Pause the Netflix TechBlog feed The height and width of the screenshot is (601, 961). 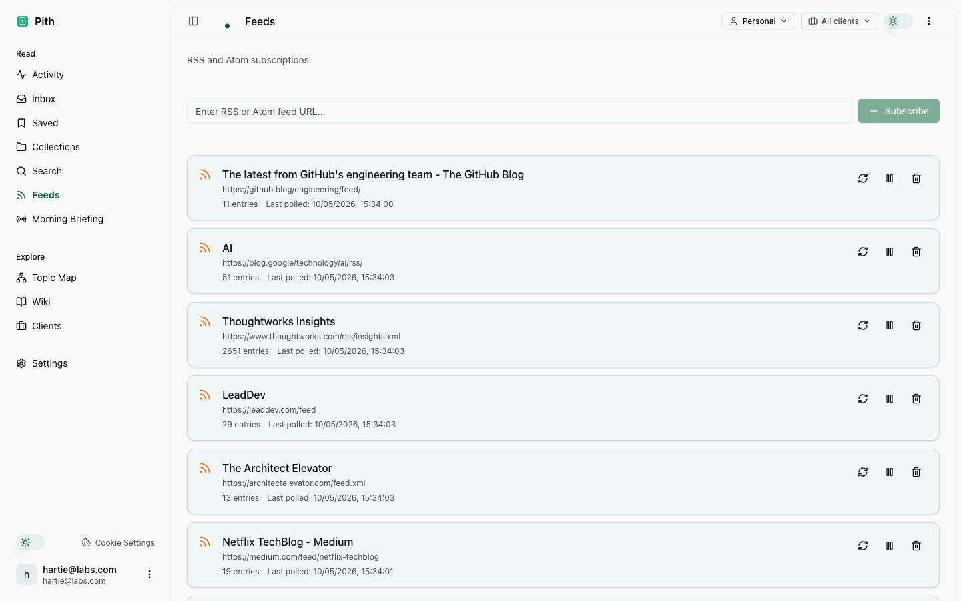(890, 546)
